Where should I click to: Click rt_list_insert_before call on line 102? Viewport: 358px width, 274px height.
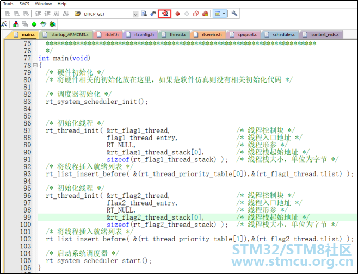point(200,239)
